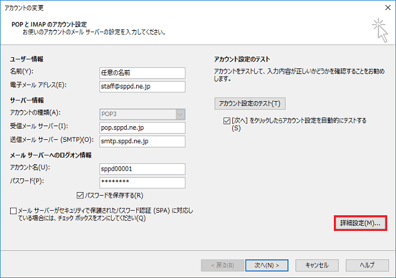Enable the SPA secure password authentication checkbox
Screen dimensions: 396x278
(x=14, y=212)
